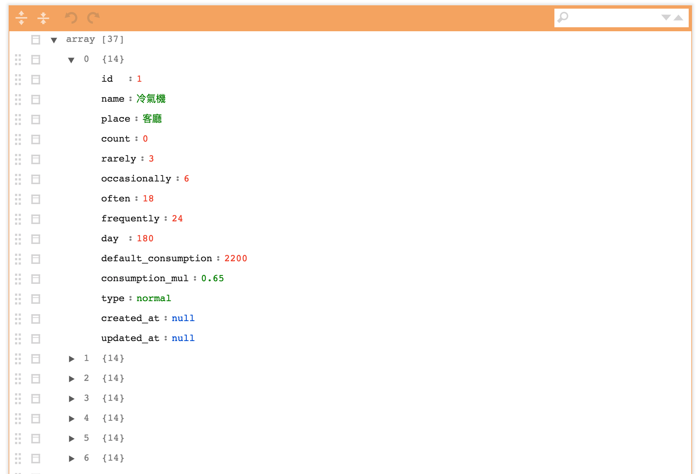This screenshot has height=474, width=698.
Task: Expand object 2 {14}
Action: (71, 379)
